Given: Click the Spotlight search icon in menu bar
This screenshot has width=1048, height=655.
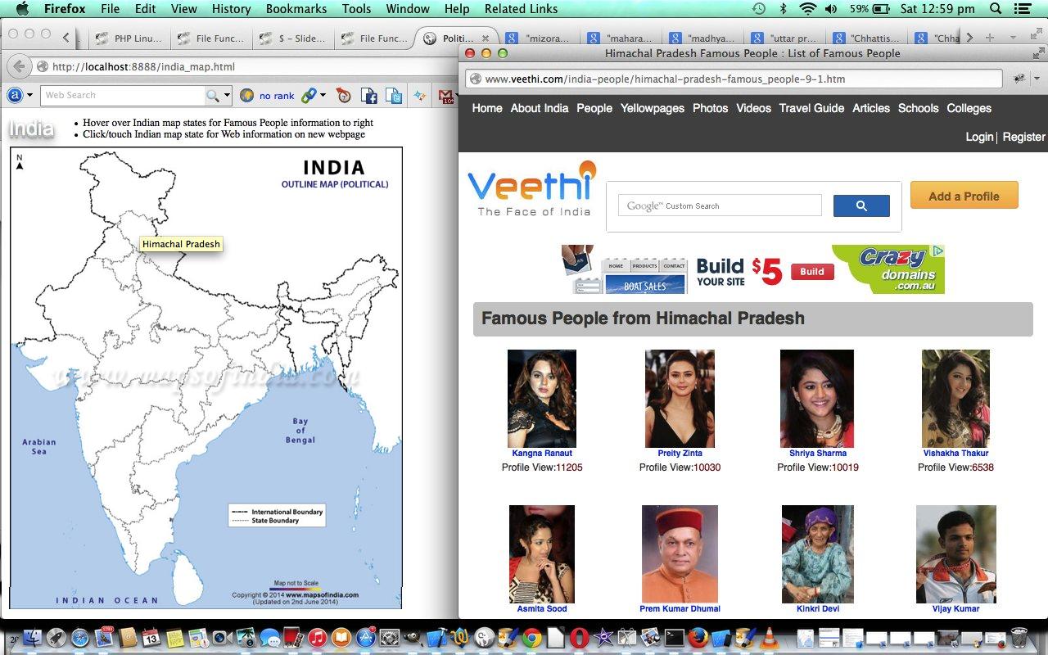Looking at the screenshot, I should point(996,9).
